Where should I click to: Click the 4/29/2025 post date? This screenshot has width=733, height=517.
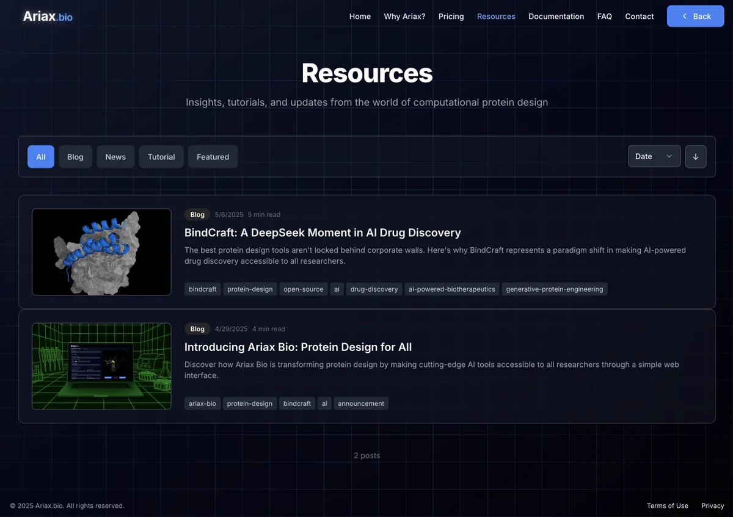click(232, 328)
